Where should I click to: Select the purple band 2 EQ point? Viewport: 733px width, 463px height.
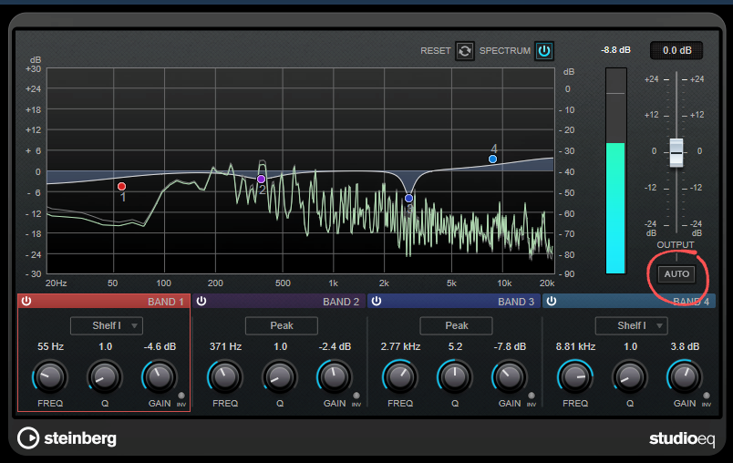[x=261, y=180]
